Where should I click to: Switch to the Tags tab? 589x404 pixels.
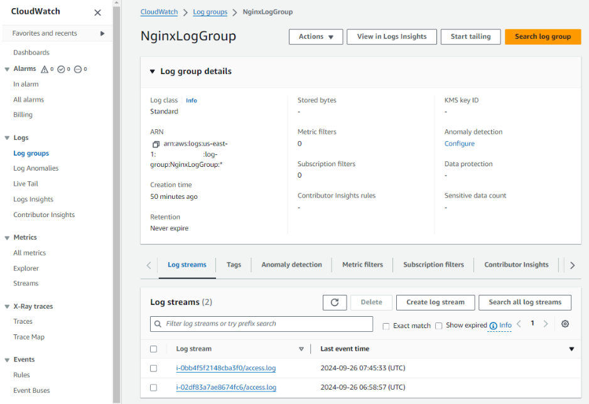[x=234, y=265]
